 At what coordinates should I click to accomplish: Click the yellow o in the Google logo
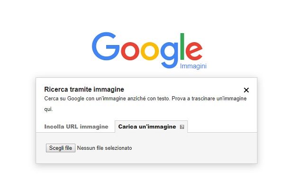click(150, 51)
